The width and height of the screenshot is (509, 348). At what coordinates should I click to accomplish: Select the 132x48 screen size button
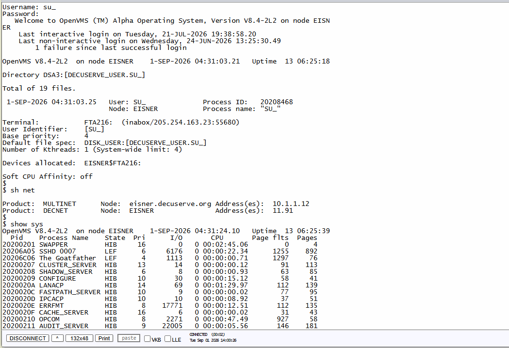(x=79, y=338)
